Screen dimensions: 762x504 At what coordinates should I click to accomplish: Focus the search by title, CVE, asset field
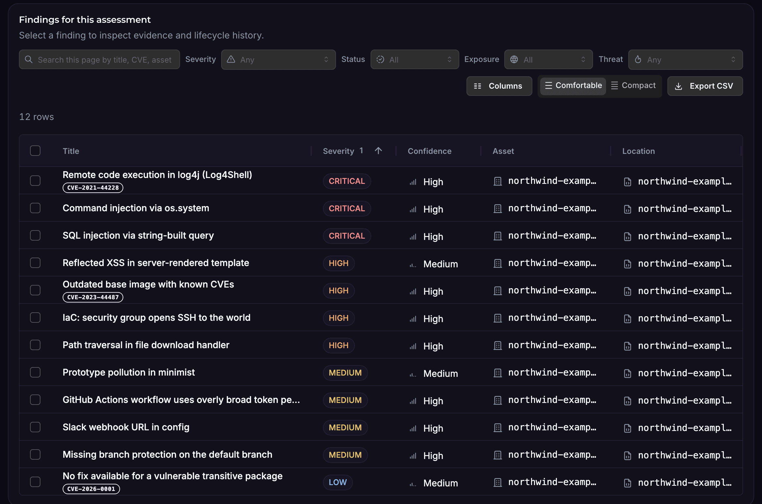pyautogui.click(x=99, y=60)
